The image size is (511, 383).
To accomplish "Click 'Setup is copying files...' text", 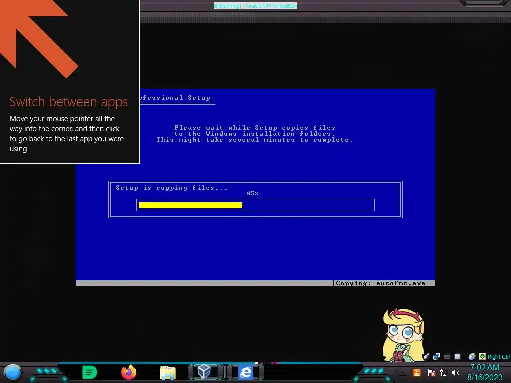I will [172, 188].
